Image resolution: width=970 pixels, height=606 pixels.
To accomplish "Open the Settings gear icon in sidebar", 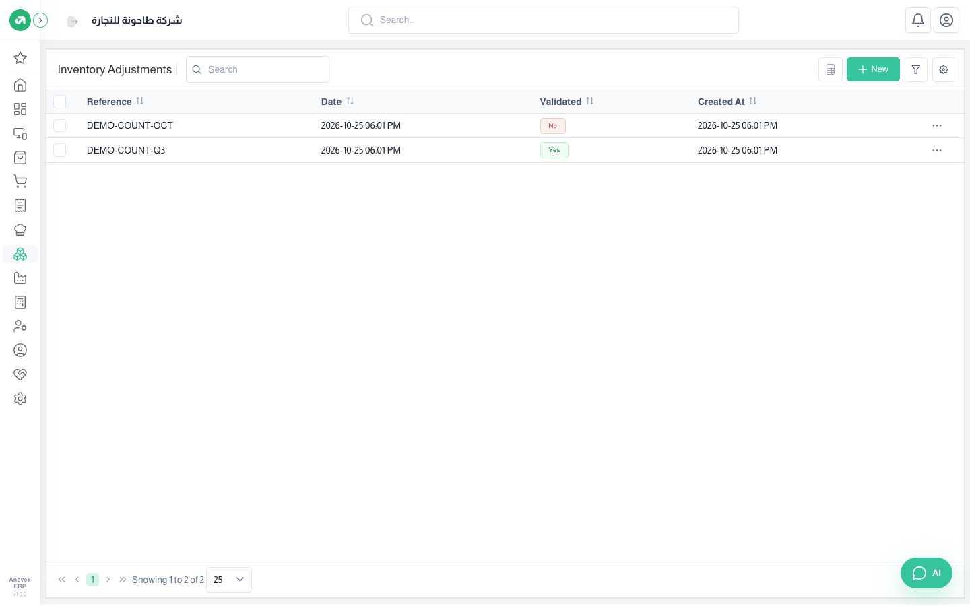I will [x=20, y=399].
